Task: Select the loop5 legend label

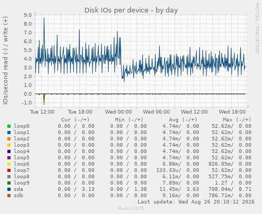Action: tap(22, 158)
